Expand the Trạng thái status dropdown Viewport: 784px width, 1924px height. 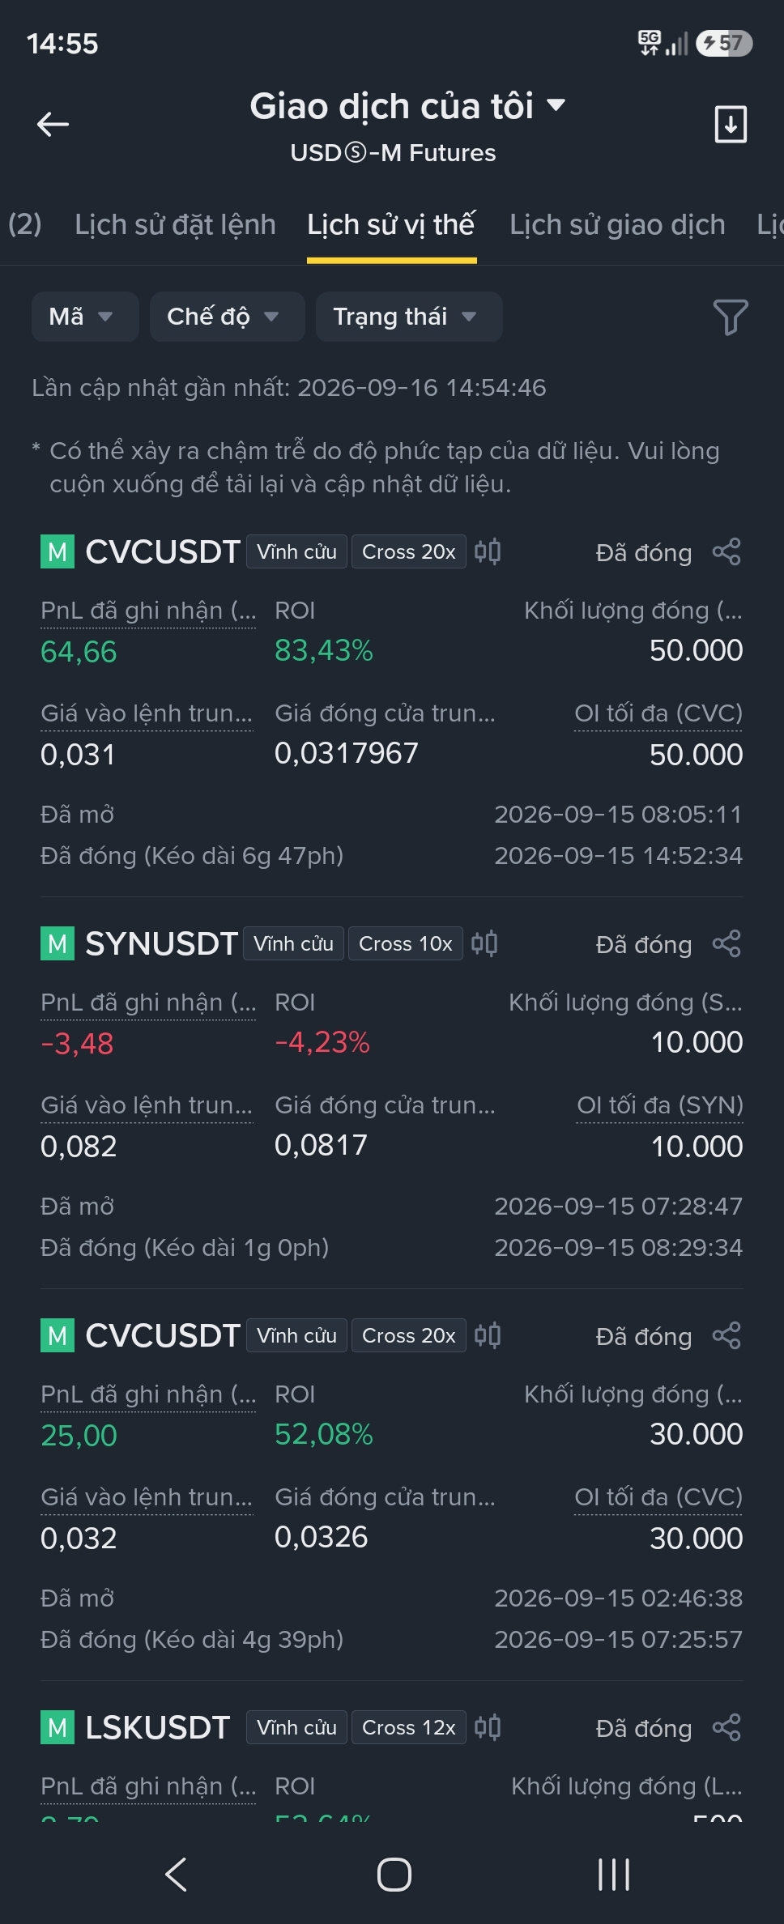point(409,317)
